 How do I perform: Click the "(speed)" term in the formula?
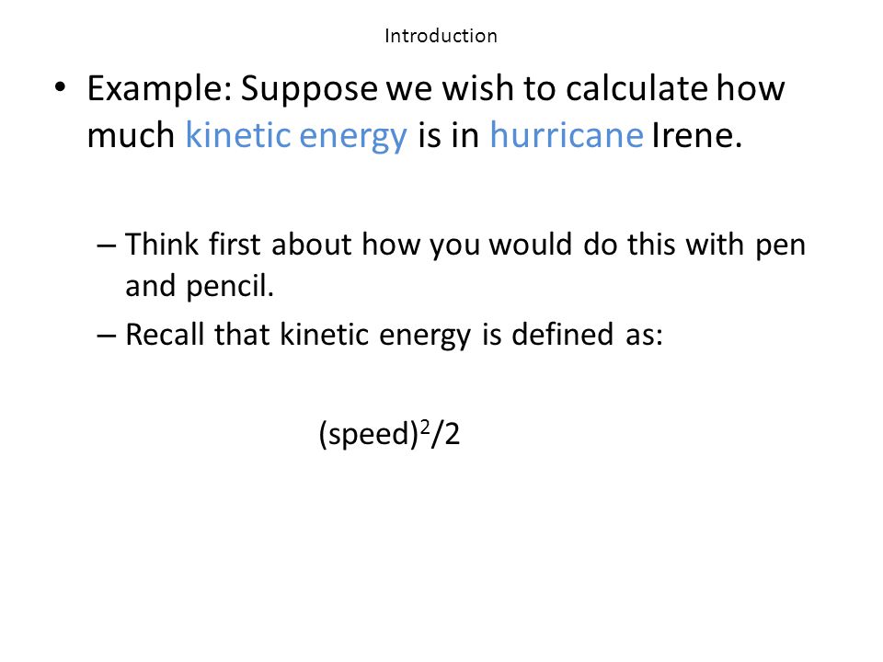pos(369,435)
